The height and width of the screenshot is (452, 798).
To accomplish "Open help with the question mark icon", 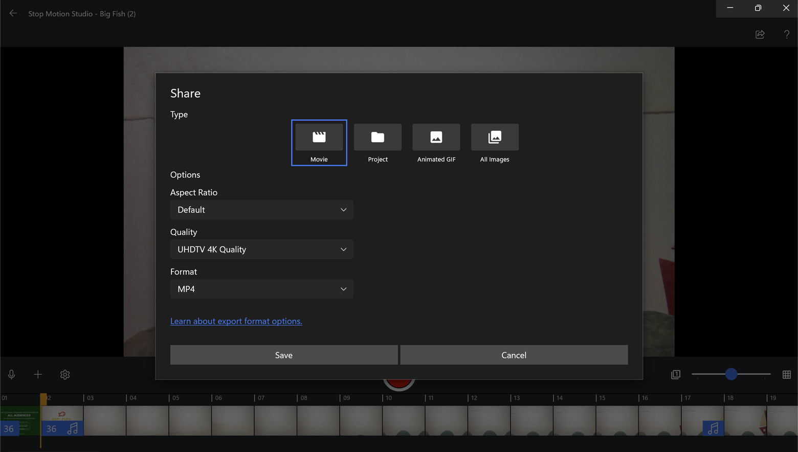I will click(x=787, y=34).
